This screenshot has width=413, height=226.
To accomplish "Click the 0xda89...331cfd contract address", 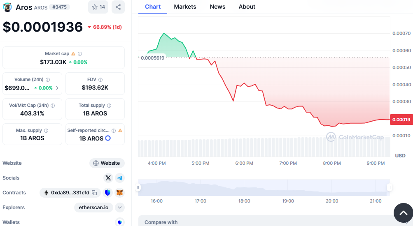I will coord(70,193).
